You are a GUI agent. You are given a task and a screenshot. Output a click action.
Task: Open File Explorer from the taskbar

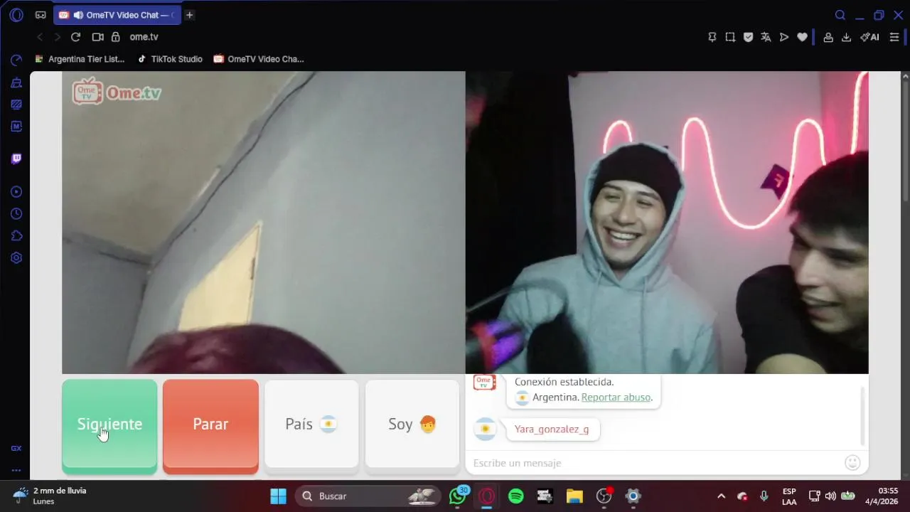pyautogui.click(x=574, y=496)
